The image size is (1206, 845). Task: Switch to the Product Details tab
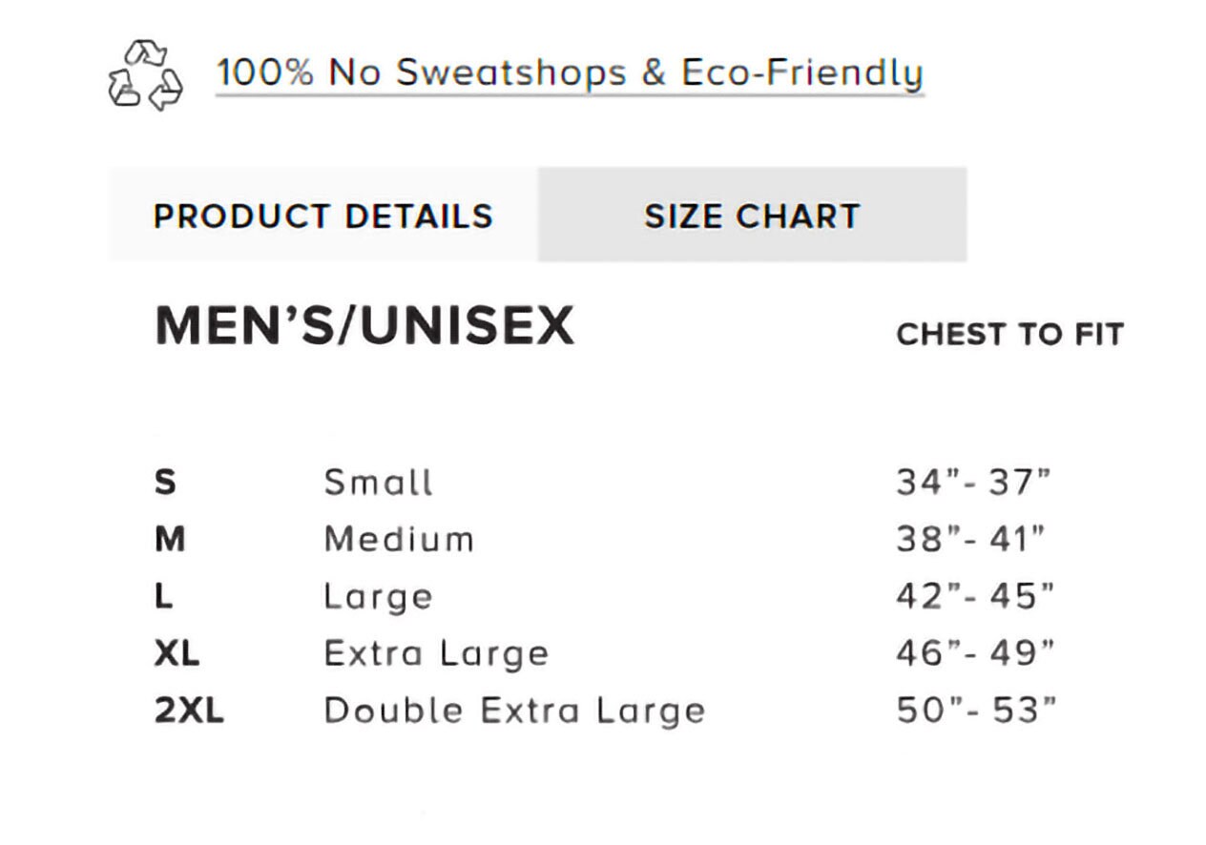pyautogui.click(x=323, y=216)
